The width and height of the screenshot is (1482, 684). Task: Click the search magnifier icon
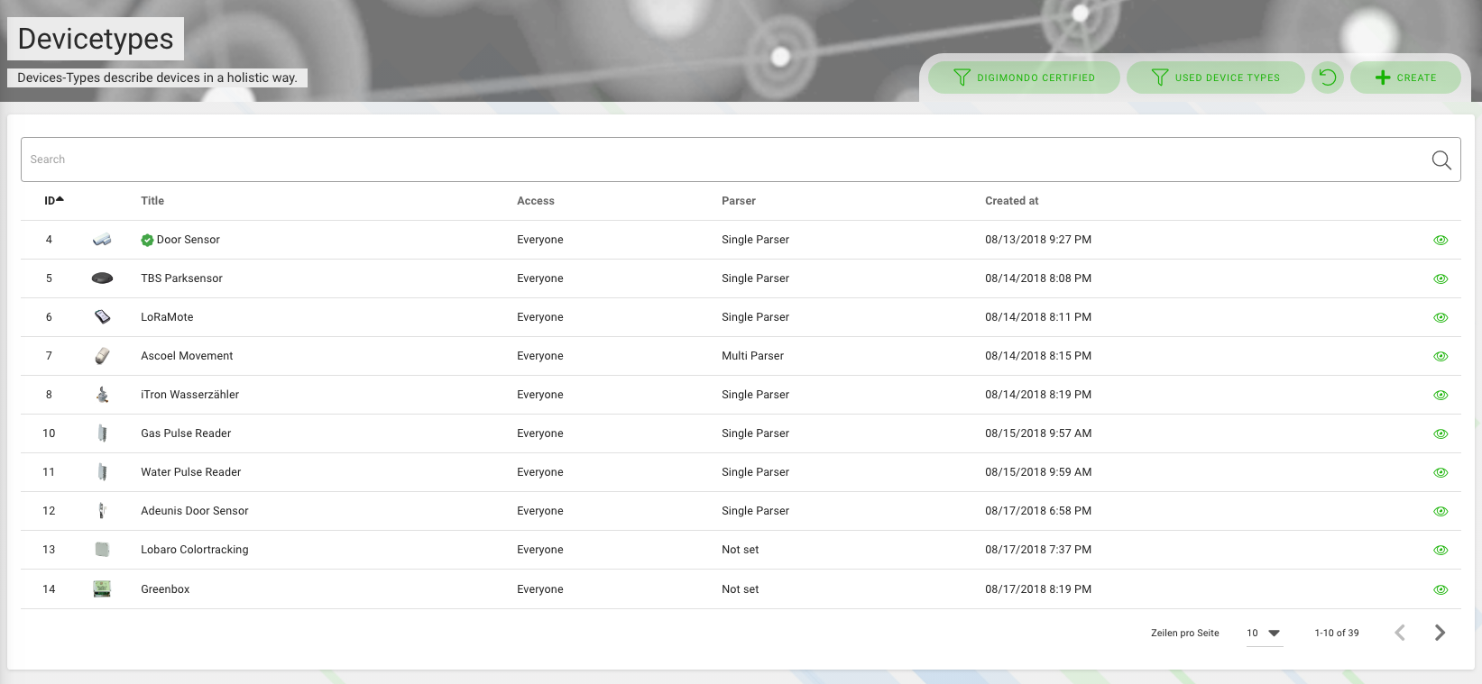(1441, 160)
